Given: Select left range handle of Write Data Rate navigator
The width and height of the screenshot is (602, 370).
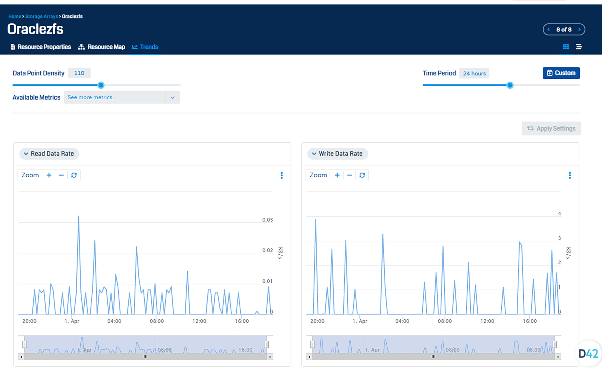Looking at the screenshot, I should tap(312, 344).
